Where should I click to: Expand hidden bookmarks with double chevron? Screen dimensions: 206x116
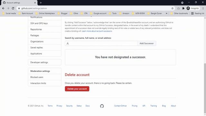pyautogui.click(x=166, y=14)
